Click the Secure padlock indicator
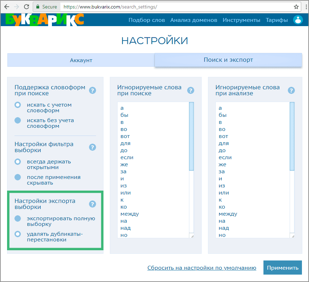 (x=47, y=7)
